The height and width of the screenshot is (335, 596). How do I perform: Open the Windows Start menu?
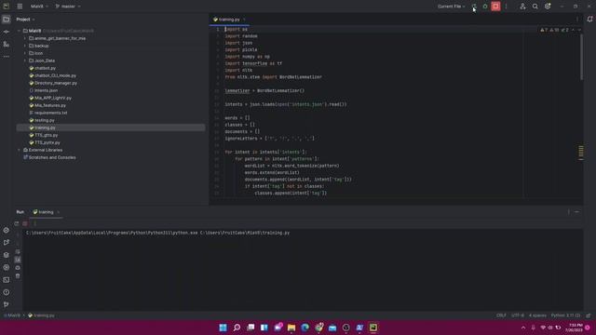[x=223, y=328]
